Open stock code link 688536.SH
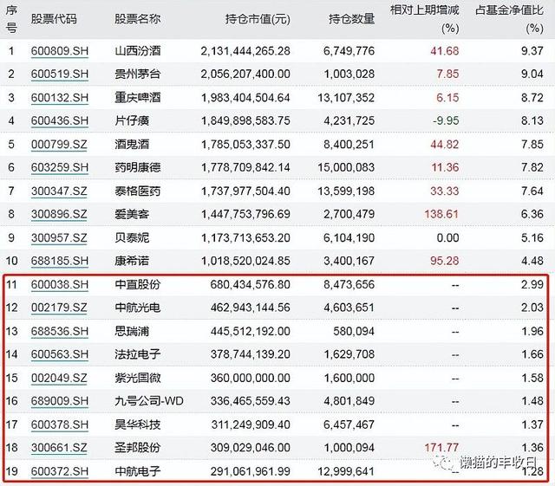 point(60,331)
